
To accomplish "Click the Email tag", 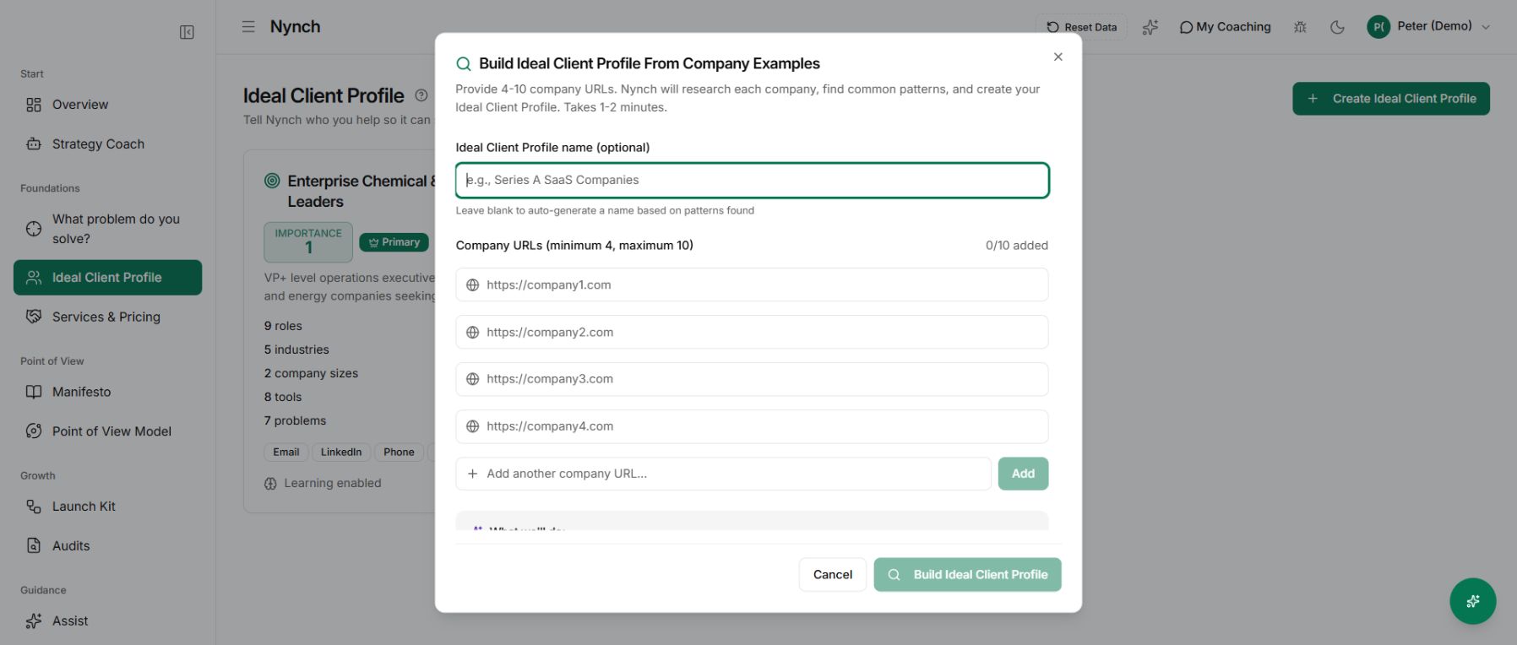I will click(x=286, y=453).
